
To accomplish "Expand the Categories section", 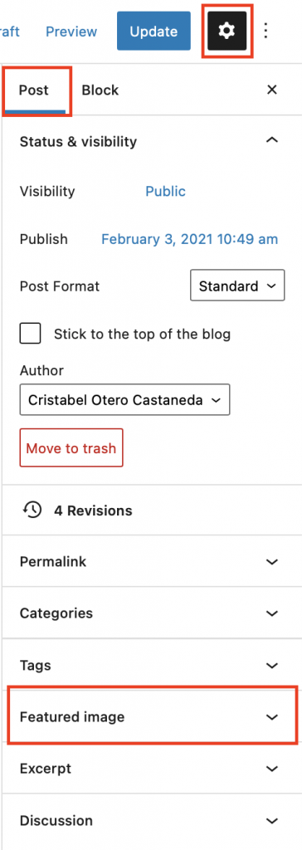I will coord(152,613).
